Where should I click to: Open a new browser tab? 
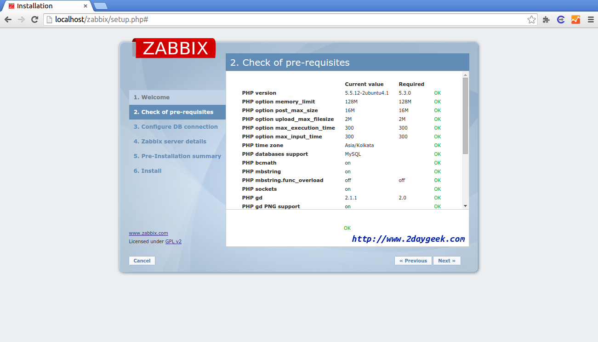click(x=101, y=6)
